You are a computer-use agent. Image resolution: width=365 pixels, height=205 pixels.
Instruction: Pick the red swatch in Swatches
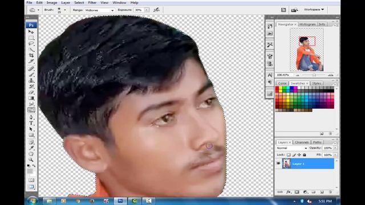click(277, 88)
